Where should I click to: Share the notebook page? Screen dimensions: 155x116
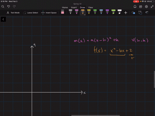click(x=140, y=7)
